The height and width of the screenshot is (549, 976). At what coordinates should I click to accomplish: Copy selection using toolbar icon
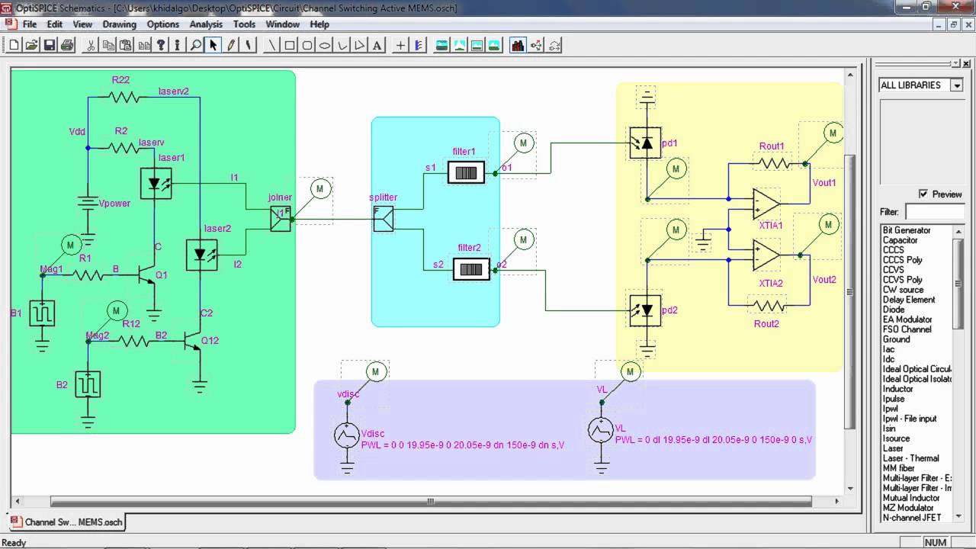tap(108, 45)
